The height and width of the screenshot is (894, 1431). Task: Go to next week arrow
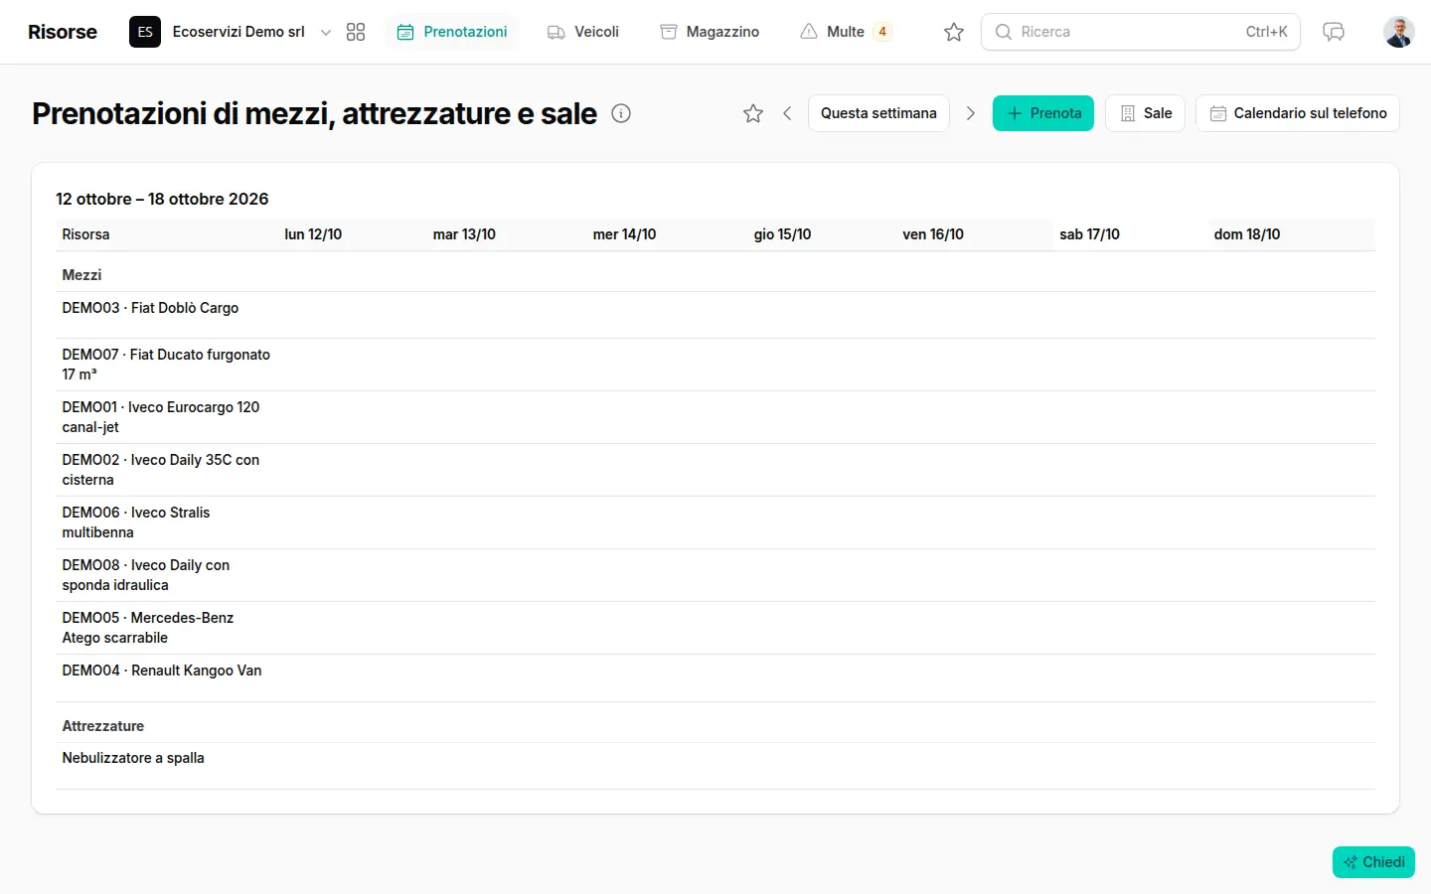[x=971, y=113]
